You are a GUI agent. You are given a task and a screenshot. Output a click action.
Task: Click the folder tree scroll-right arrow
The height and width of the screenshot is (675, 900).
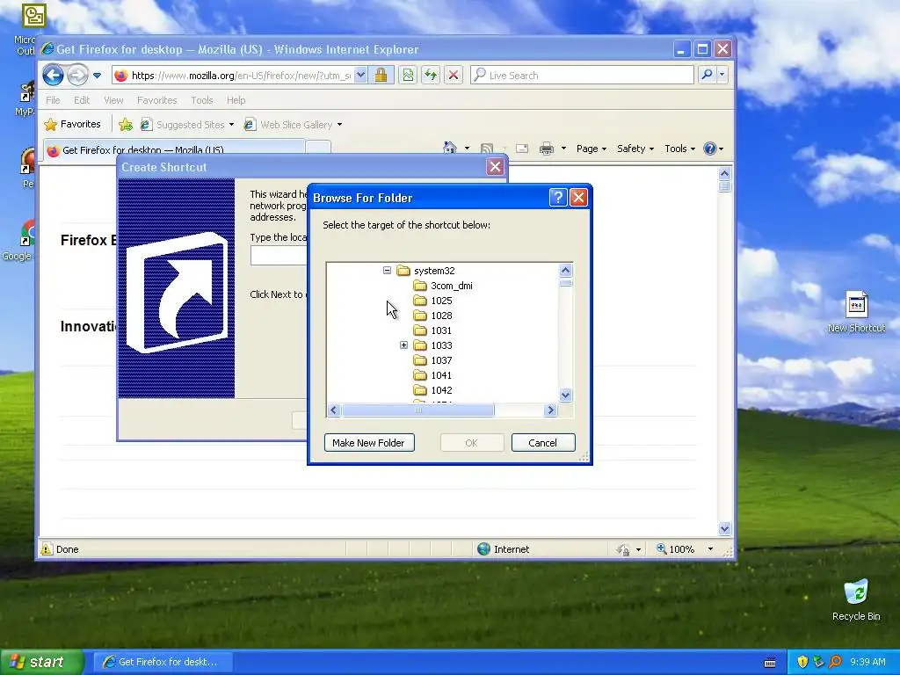pyautogui.click(x=551, y=410)
